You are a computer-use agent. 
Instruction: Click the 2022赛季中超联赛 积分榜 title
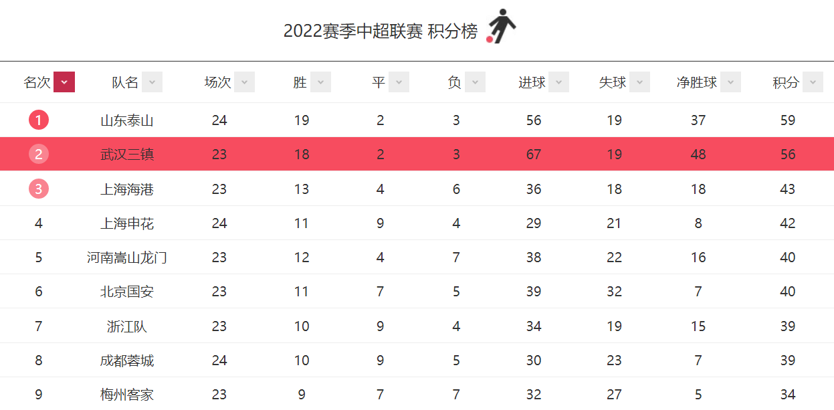click(381, 31)
